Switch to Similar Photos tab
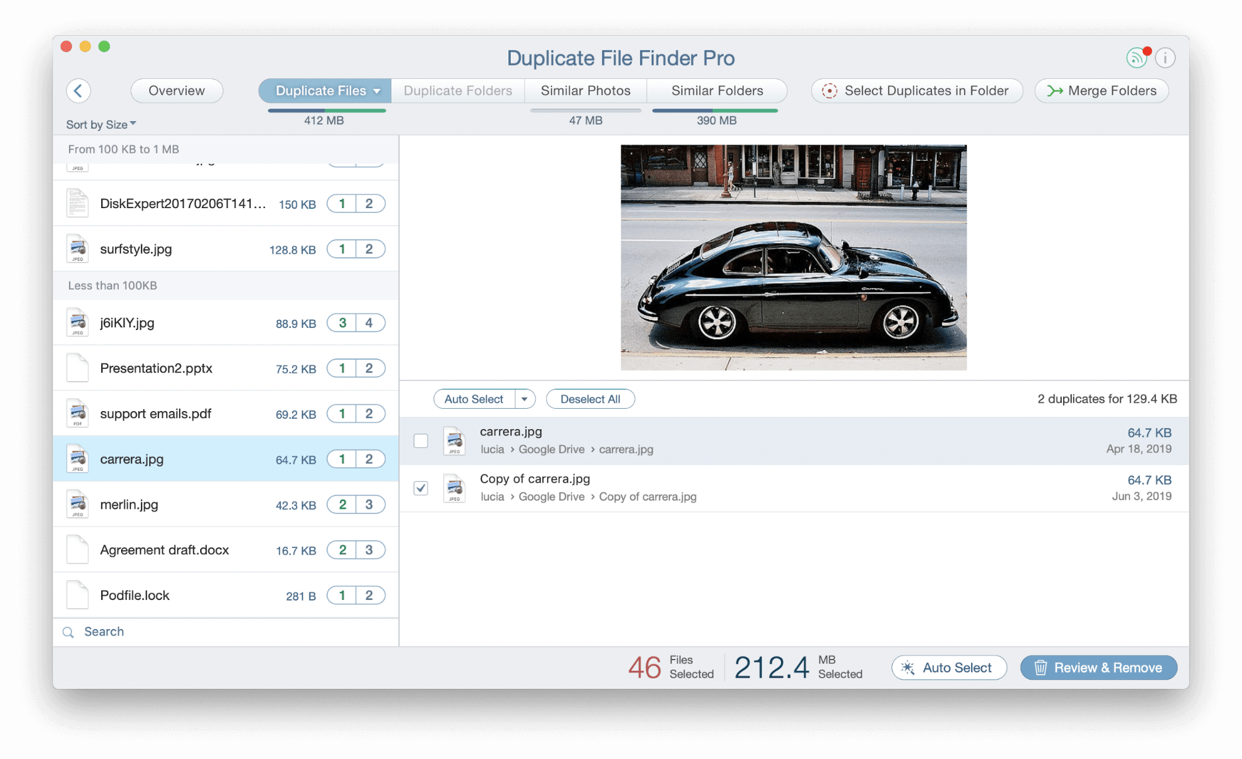This screenshot has width=1242, height=759. pyautogui.click(x=584, y=91)
